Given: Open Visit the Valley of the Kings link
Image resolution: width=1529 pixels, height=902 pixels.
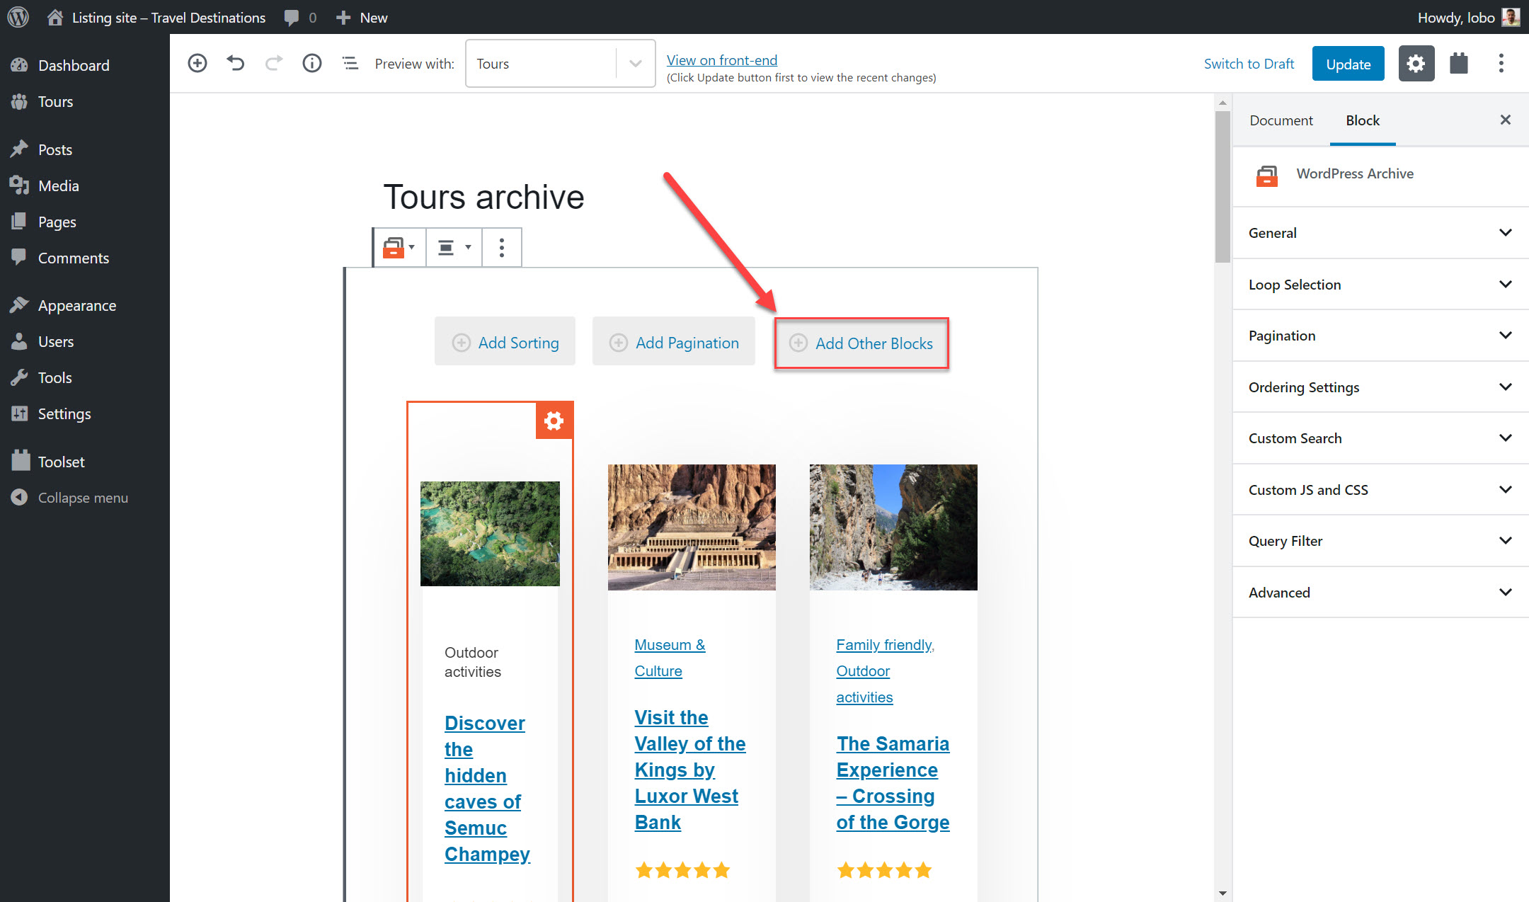Looking at the screenshot, I should pyautogui.click(x=689, y=770).
